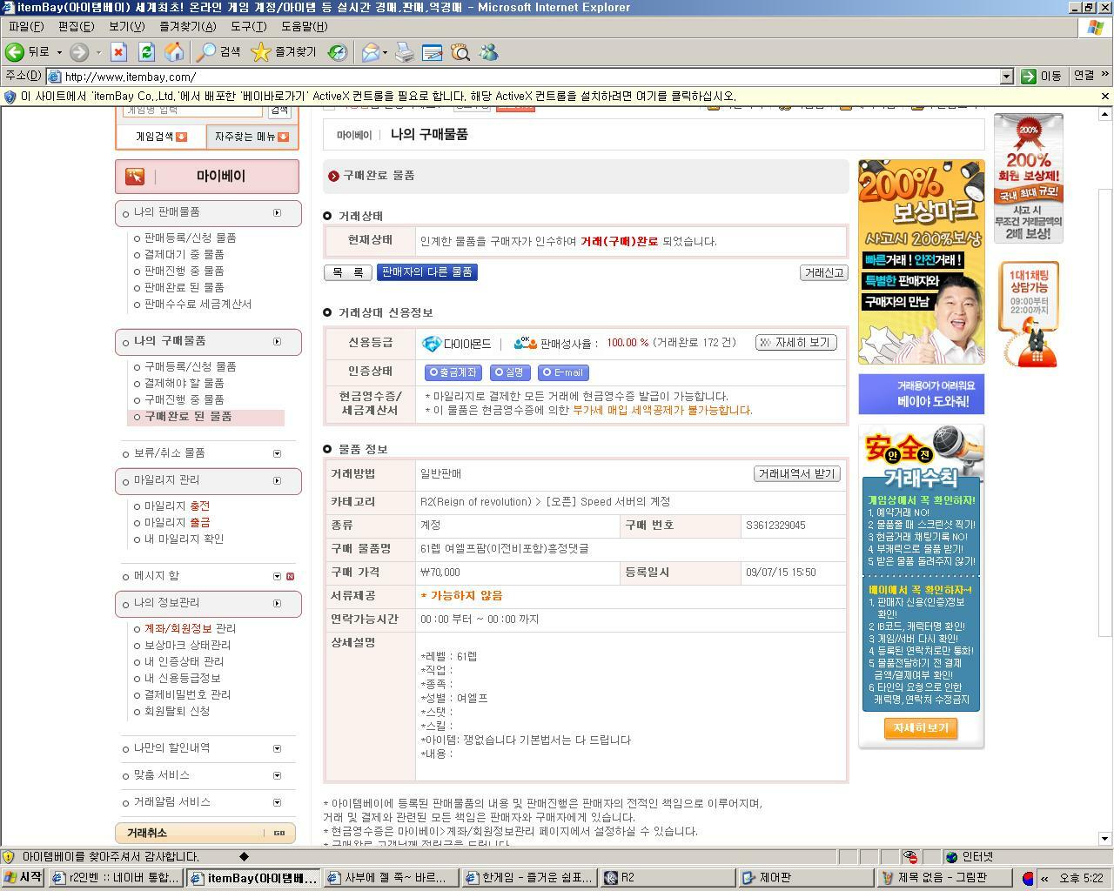The width and height of the screenshot is (1114, 891).
Task: Click the 다이아몬드 diamond credit grade icon
Action: pyautogui.click(x=433, y=343)
